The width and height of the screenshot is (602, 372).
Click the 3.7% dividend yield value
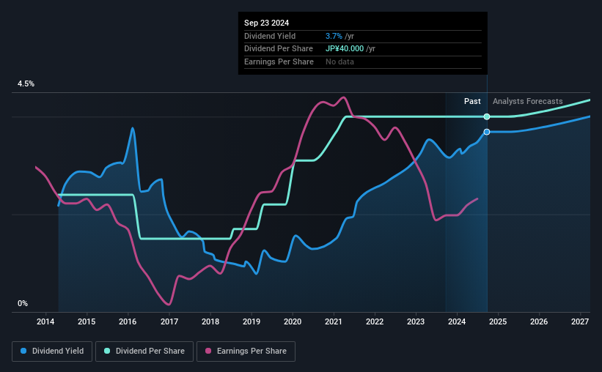tap(334, 36)
